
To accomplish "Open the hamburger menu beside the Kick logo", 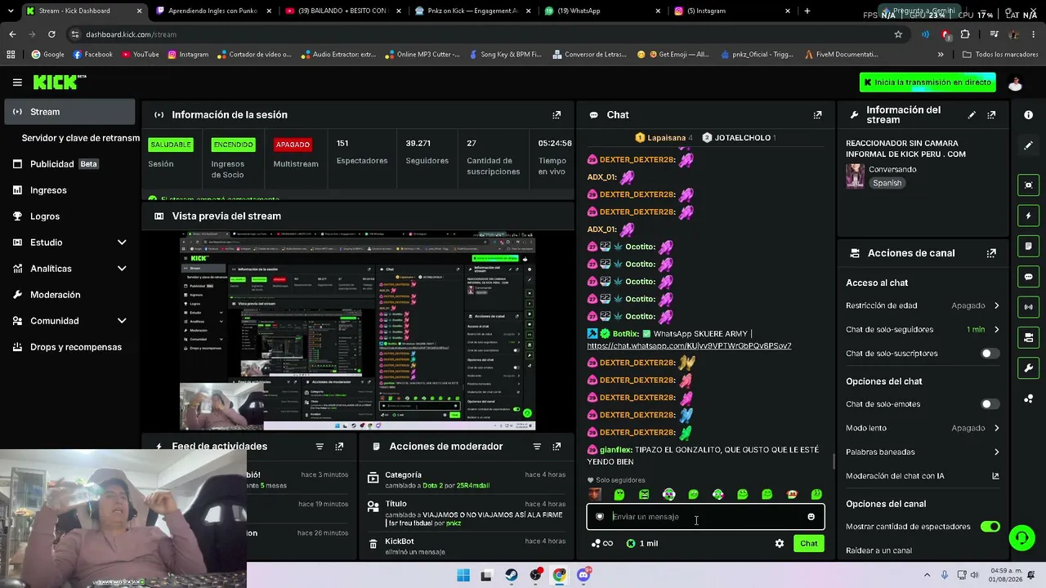I will point(17,82).
